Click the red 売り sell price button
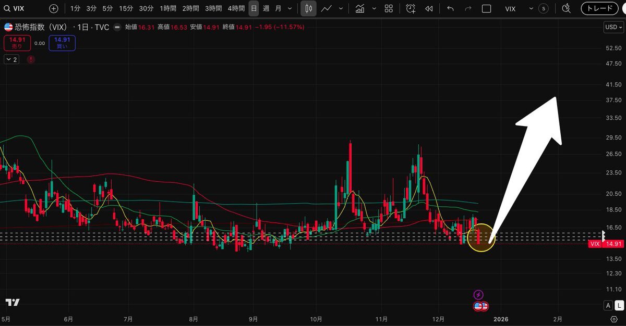 pyautogui.click(x=17, y=43)
